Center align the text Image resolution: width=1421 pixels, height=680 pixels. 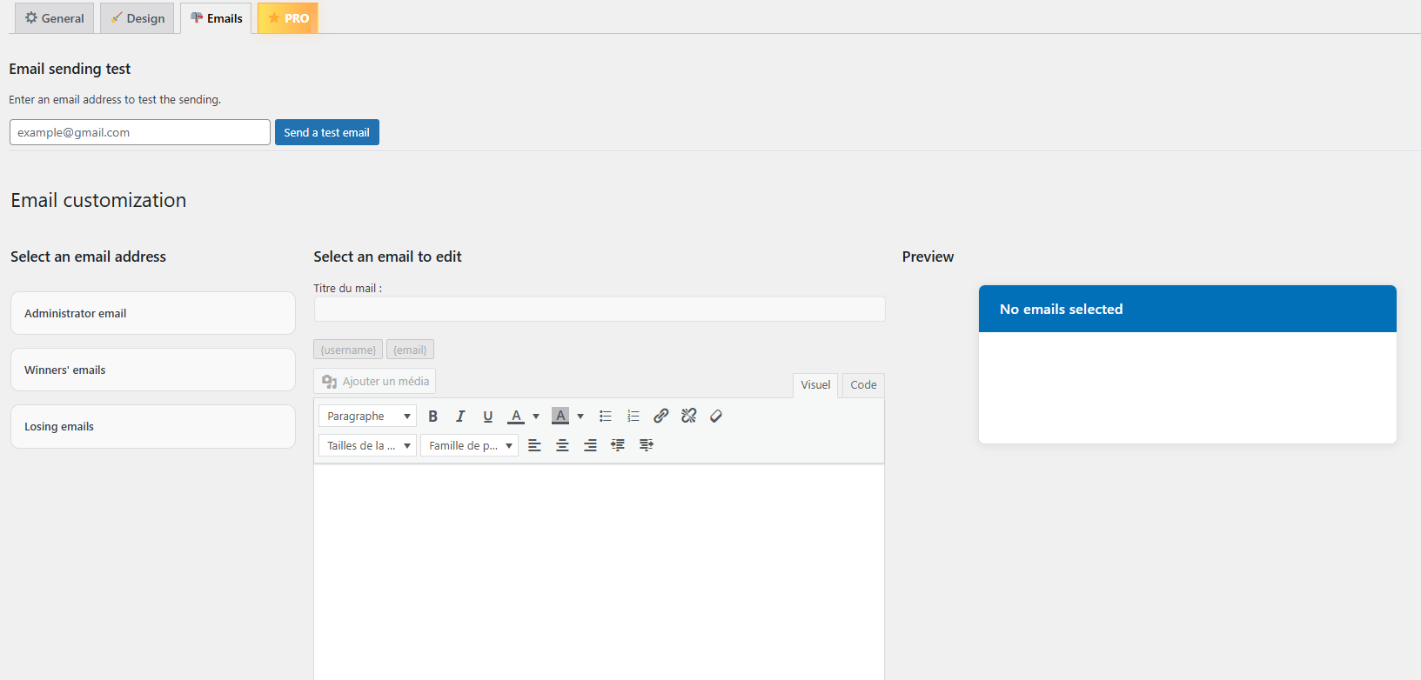562,445
